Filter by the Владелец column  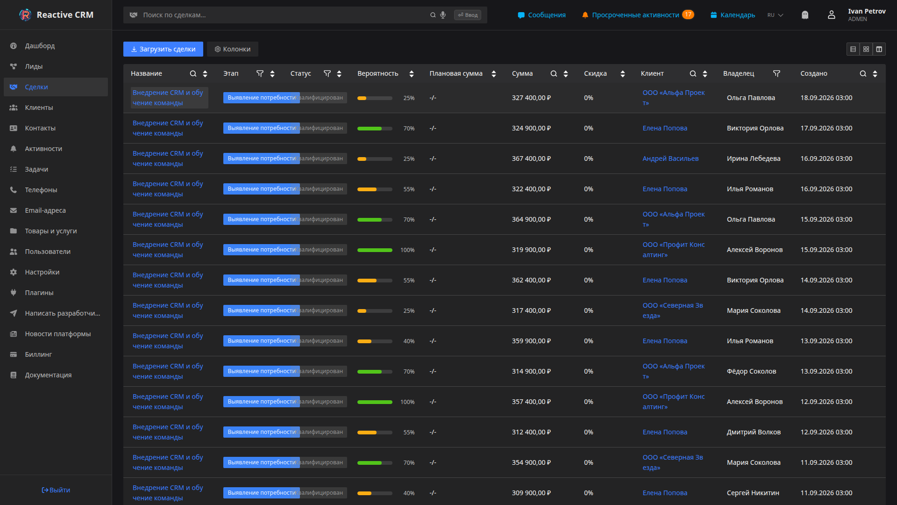[777, 74]
